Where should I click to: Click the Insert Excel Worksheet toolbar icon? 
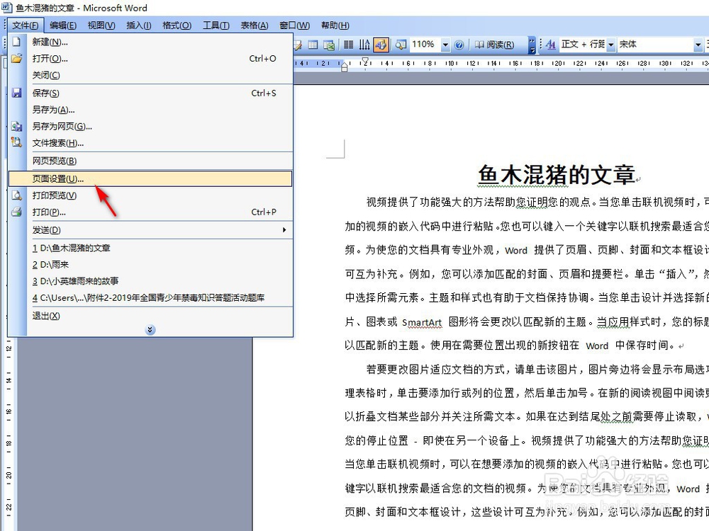point(329,45)
